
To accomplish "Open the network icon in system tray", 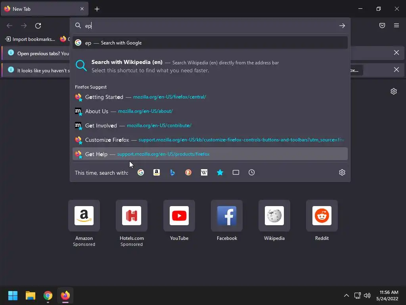I will 357,295.
